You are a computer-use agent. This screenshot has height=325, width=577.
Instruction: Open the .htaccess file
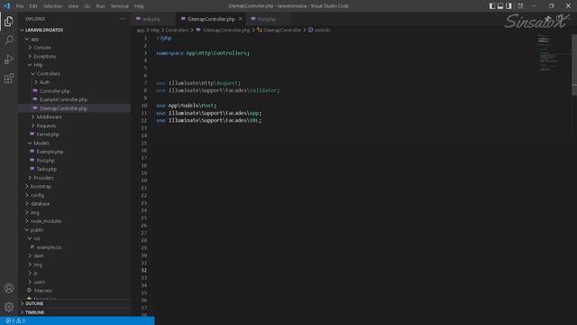[43, 291]
